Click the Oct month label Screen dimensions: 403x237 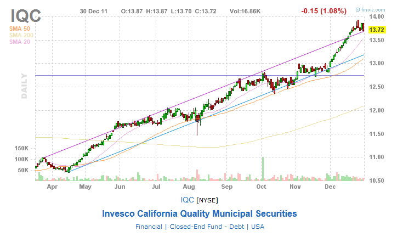click(x=261, y=187)
